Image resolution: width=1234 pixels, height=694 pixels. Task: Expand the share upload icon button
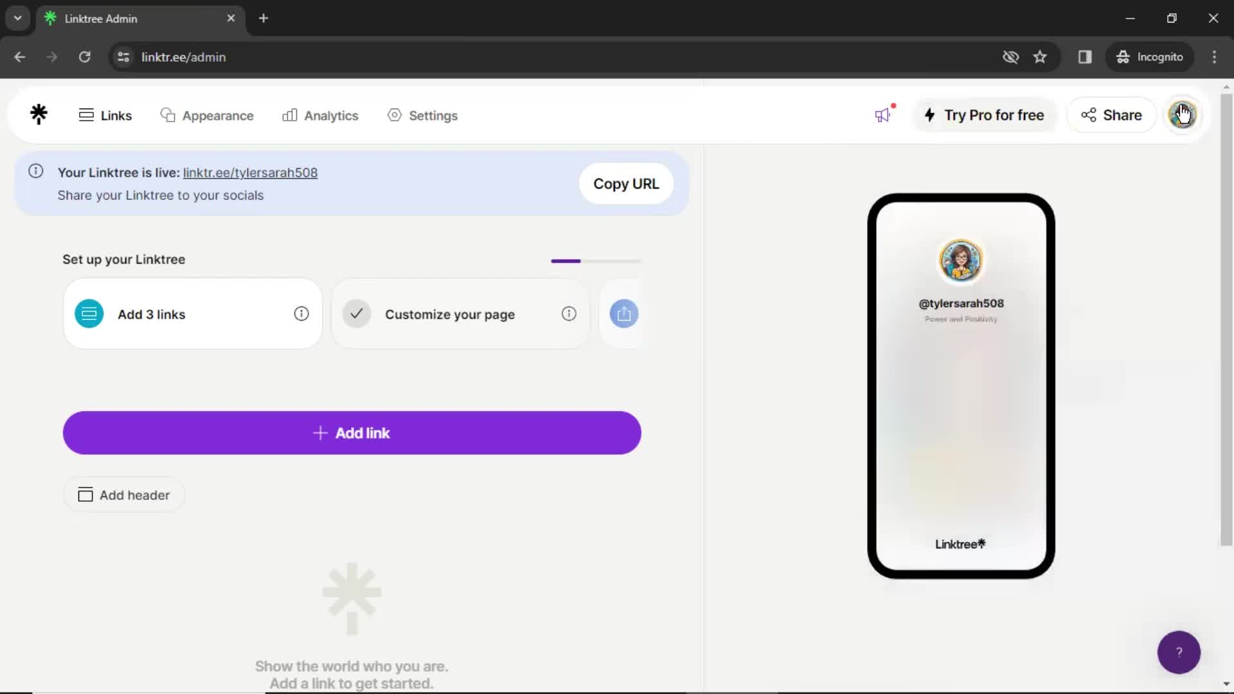coord(625,314)
